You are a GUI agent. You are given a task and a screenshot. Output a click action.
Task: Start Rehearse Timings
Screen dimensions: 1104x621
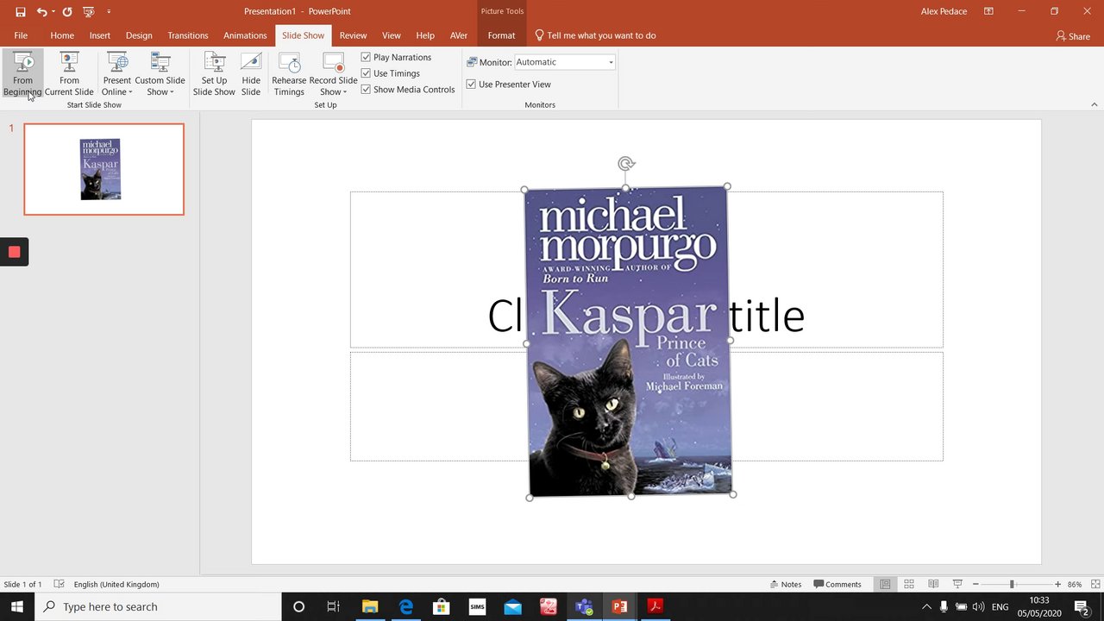point(289,74)
